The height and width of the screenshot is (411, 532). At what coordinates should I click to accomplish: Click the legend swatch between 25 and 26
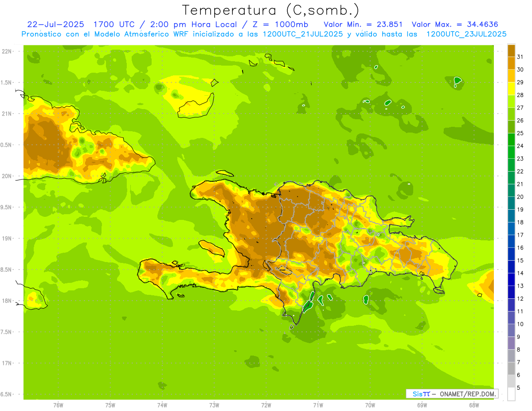point(511,126)
